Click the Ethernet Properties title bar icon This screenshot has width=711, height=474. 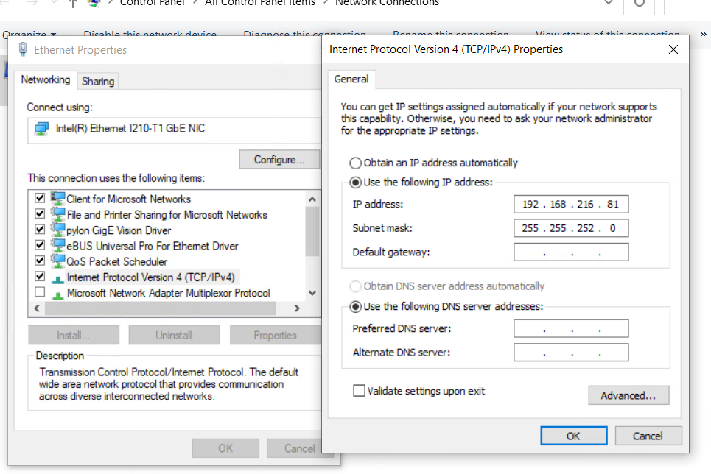point(23,49)
